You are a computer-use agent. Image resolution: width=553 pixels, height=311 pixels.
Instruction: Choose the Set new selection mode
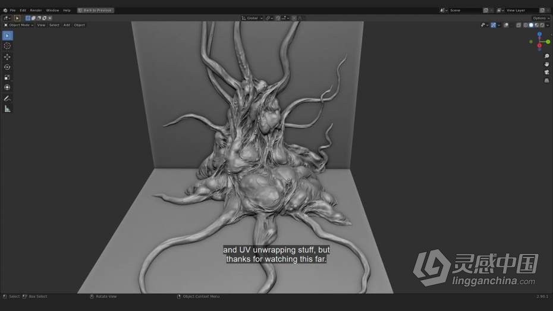tap(28, 18)
